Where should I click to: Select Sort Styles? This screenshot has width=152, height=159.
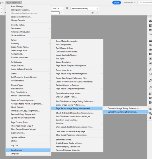pyautogui.click(x=77, y=59)
